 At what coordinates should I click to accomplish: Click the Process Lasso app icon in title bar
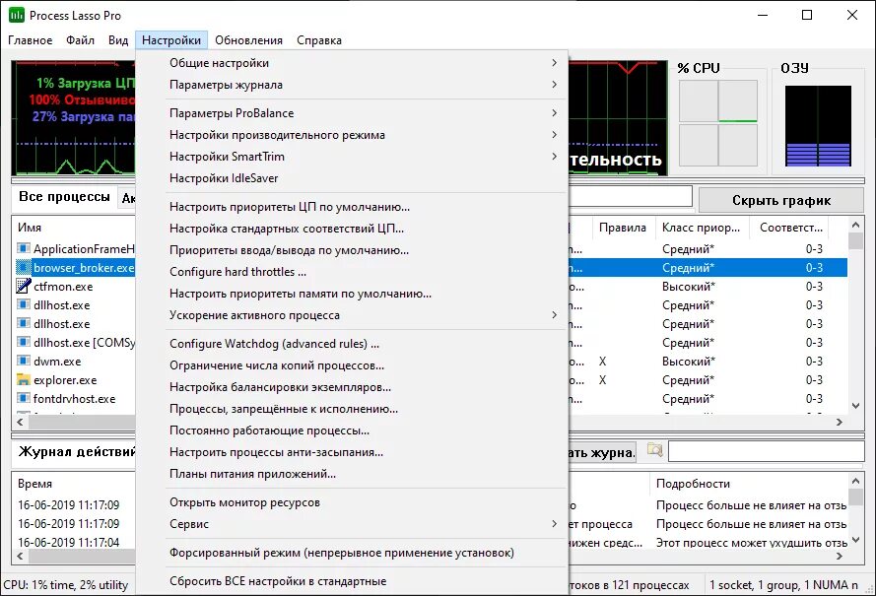[17, 15]
